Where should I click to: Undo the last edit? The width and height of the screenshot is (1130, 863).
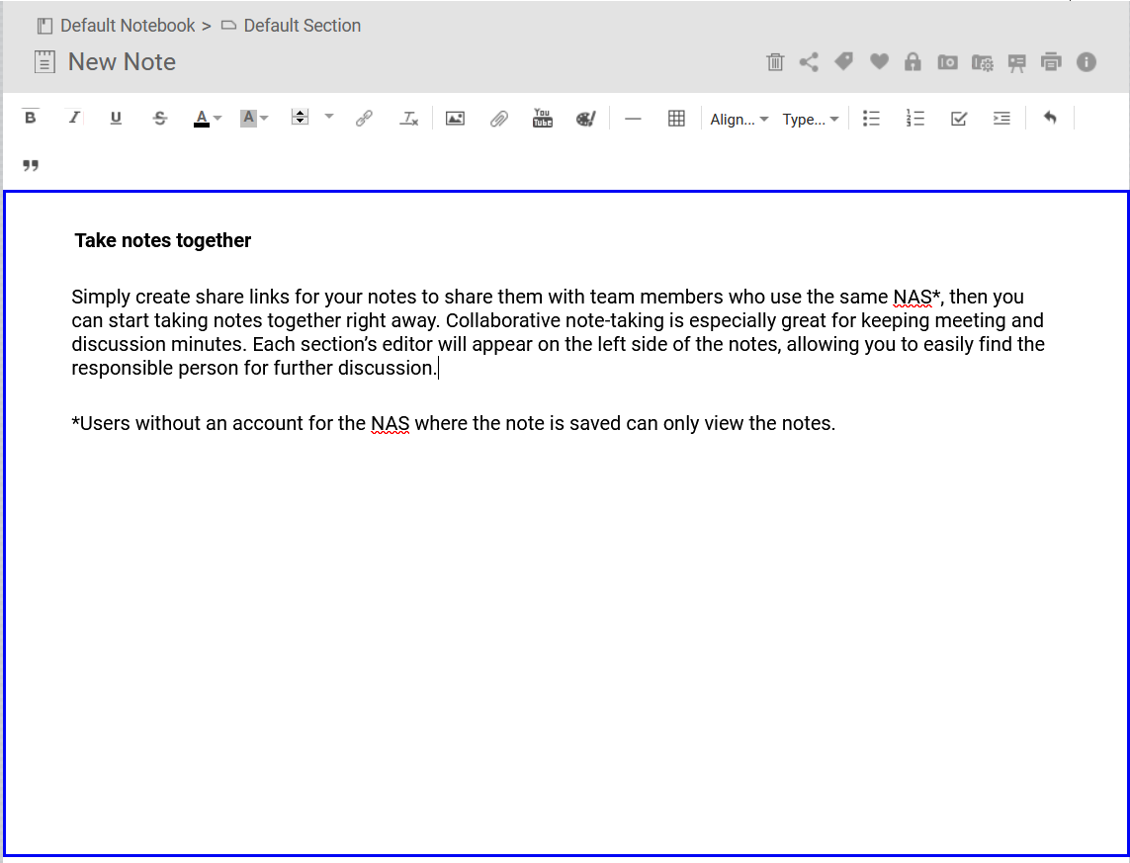coord(1050,118)
